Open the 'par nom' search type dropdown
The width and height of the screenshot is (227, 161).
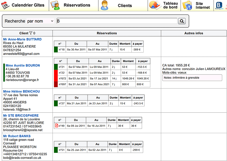pyautogui.click(x=40, y=21)
